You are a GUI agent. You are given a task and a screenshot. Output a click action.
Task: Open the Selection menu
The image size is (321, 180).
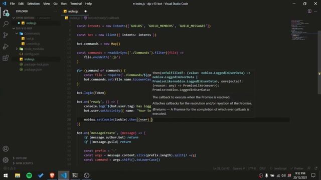pyautogui.click(x=34, y=3)
